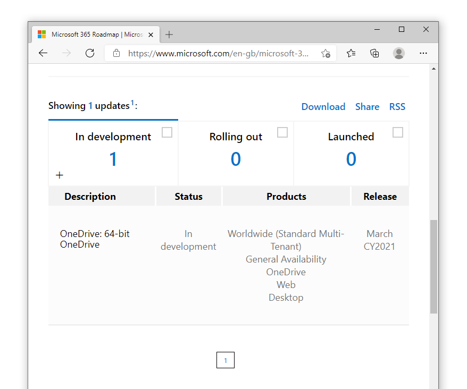Click the March CY2021 release cell

tap(379, 240)
